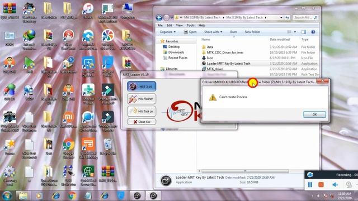Select the USB Redirector desktop shortcut
This screenshot has height=201, width=358.
click(x=68, y=176)
